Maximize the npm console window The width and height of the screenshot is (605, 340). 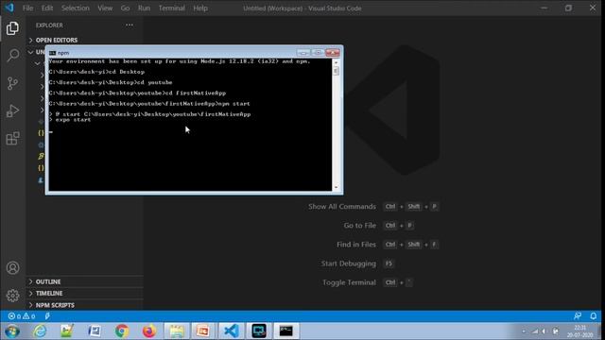318,53
